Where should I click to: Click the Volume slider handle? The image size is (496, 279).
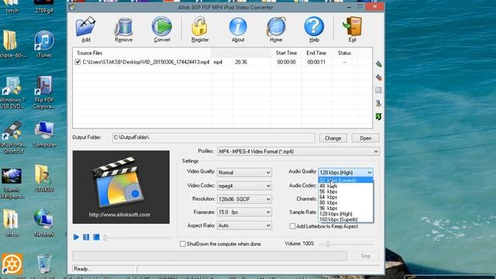point(328,244)
